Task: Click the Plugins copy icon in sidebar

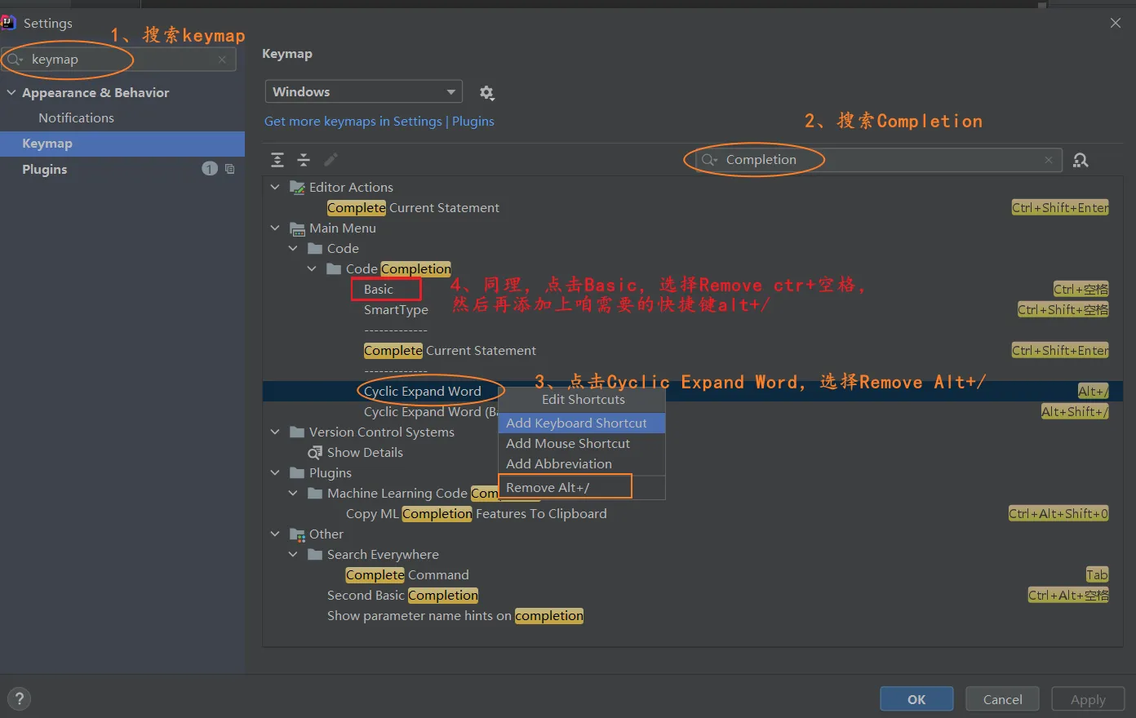Action: tap(229, 169)
